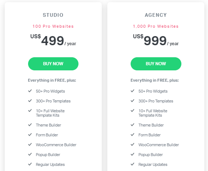Click Studio's Popup Builder feature text
Image resolution: width=208 pixels, height=171 pixels.
(x=48, y=155)
